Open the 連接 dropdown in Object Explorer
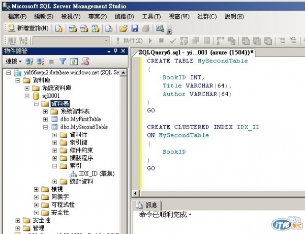305x234 pixels. pos(13,62)
